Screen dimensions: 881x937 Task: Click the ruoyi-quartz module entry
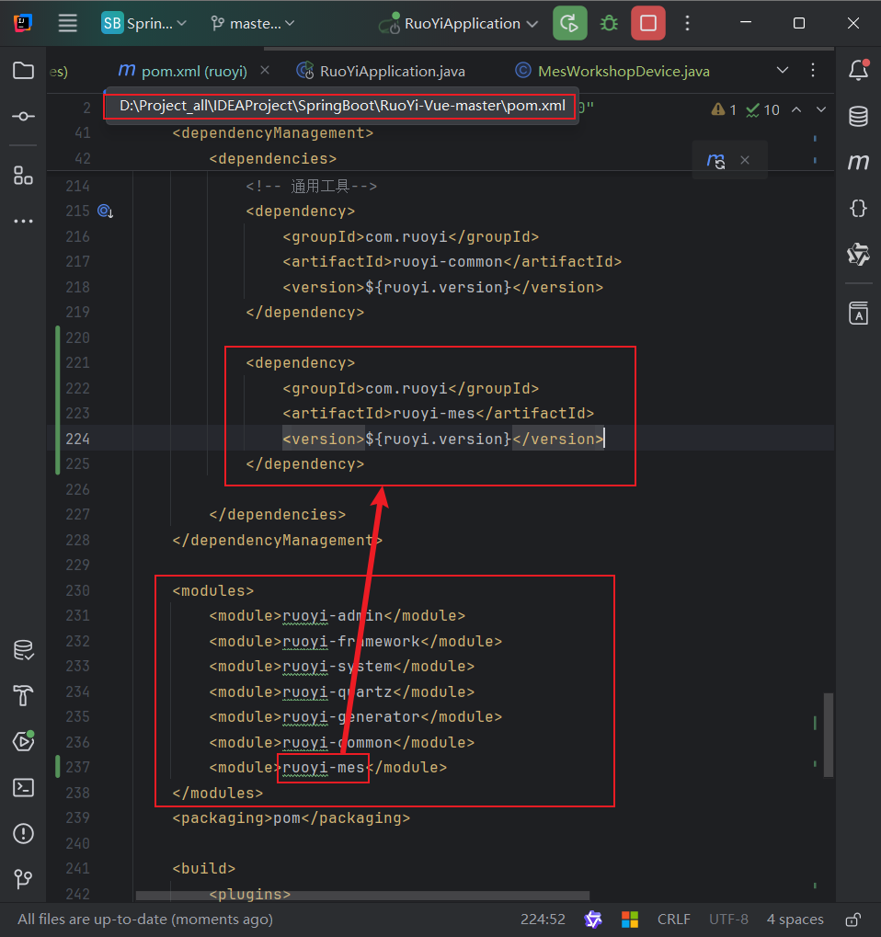coord(341,692)
